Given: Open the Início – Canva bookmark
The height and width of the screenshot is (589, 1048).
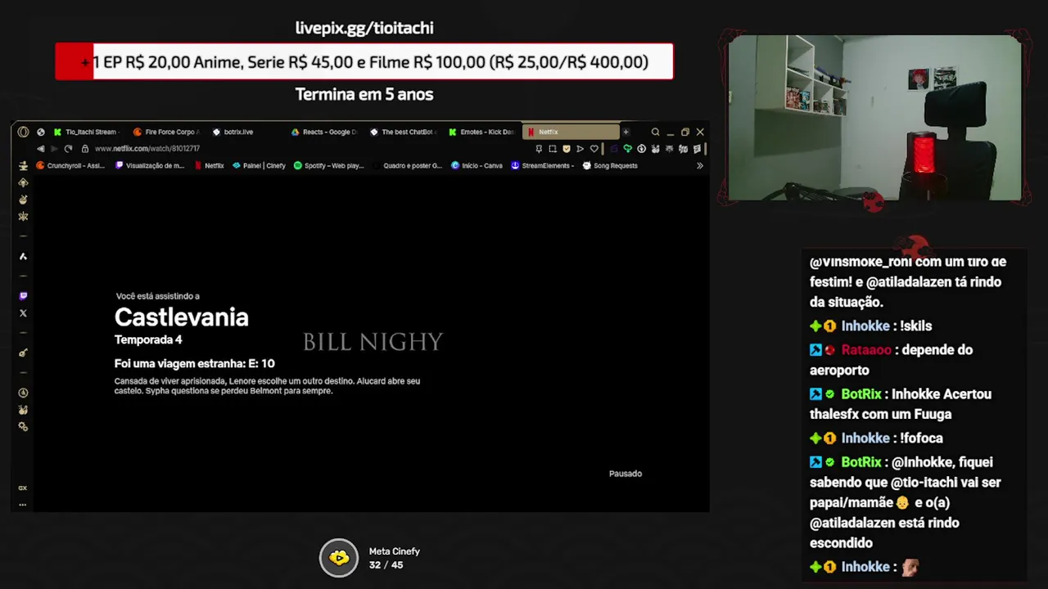Looking at the screenshot, I should point(477,166).
